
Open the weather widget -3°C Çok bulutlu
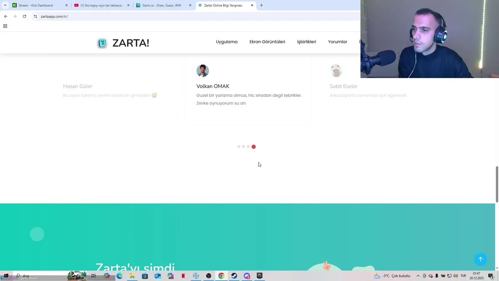[x=392, y=276]
